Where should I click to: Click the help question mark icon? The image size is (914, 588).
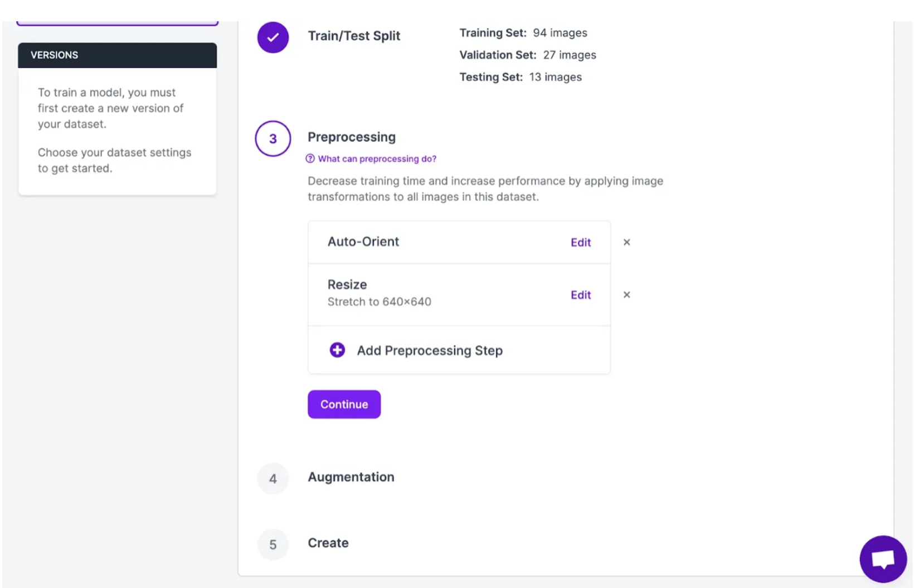point(310,158)
